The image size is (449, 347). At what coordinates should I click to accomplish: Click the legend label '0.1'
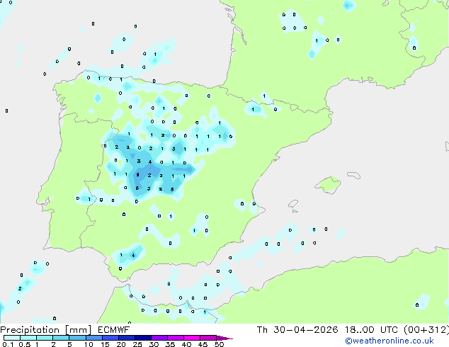point(8,344)
